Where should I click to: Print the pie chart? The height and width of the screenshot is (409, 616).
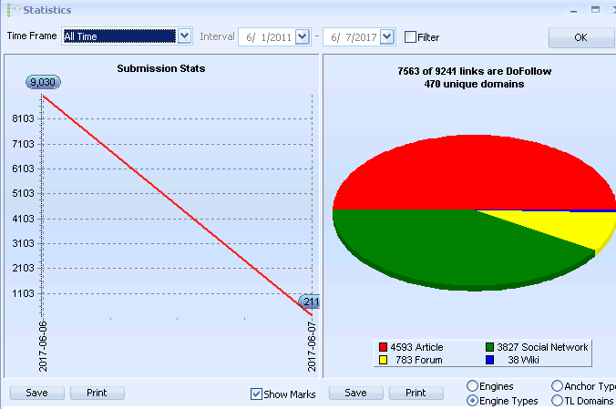point(416,393)
